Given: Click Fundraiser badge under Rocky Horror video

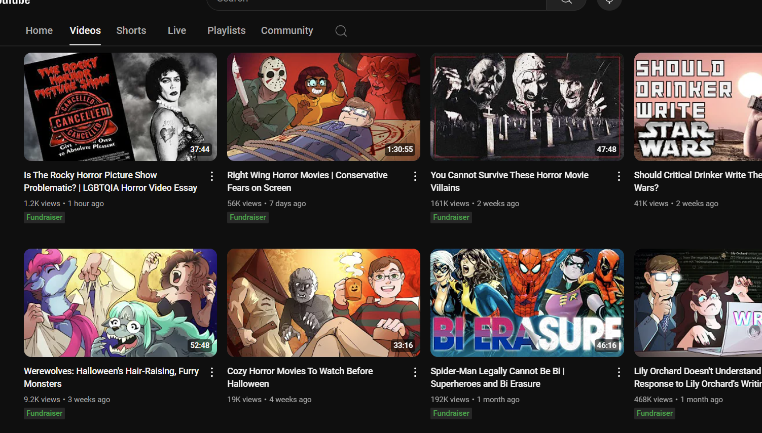Looking at the screenshot, I should 45,217.
